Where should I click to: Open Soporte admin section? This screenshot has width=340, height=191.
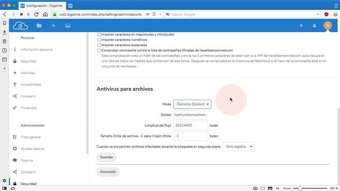27,160
